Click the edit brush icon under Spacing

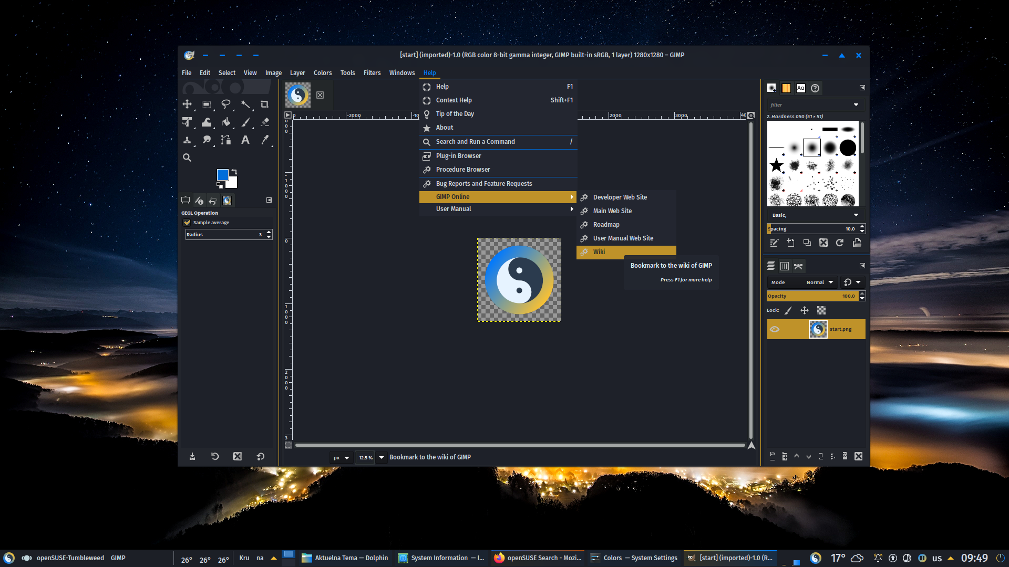(x=774, y=243)
